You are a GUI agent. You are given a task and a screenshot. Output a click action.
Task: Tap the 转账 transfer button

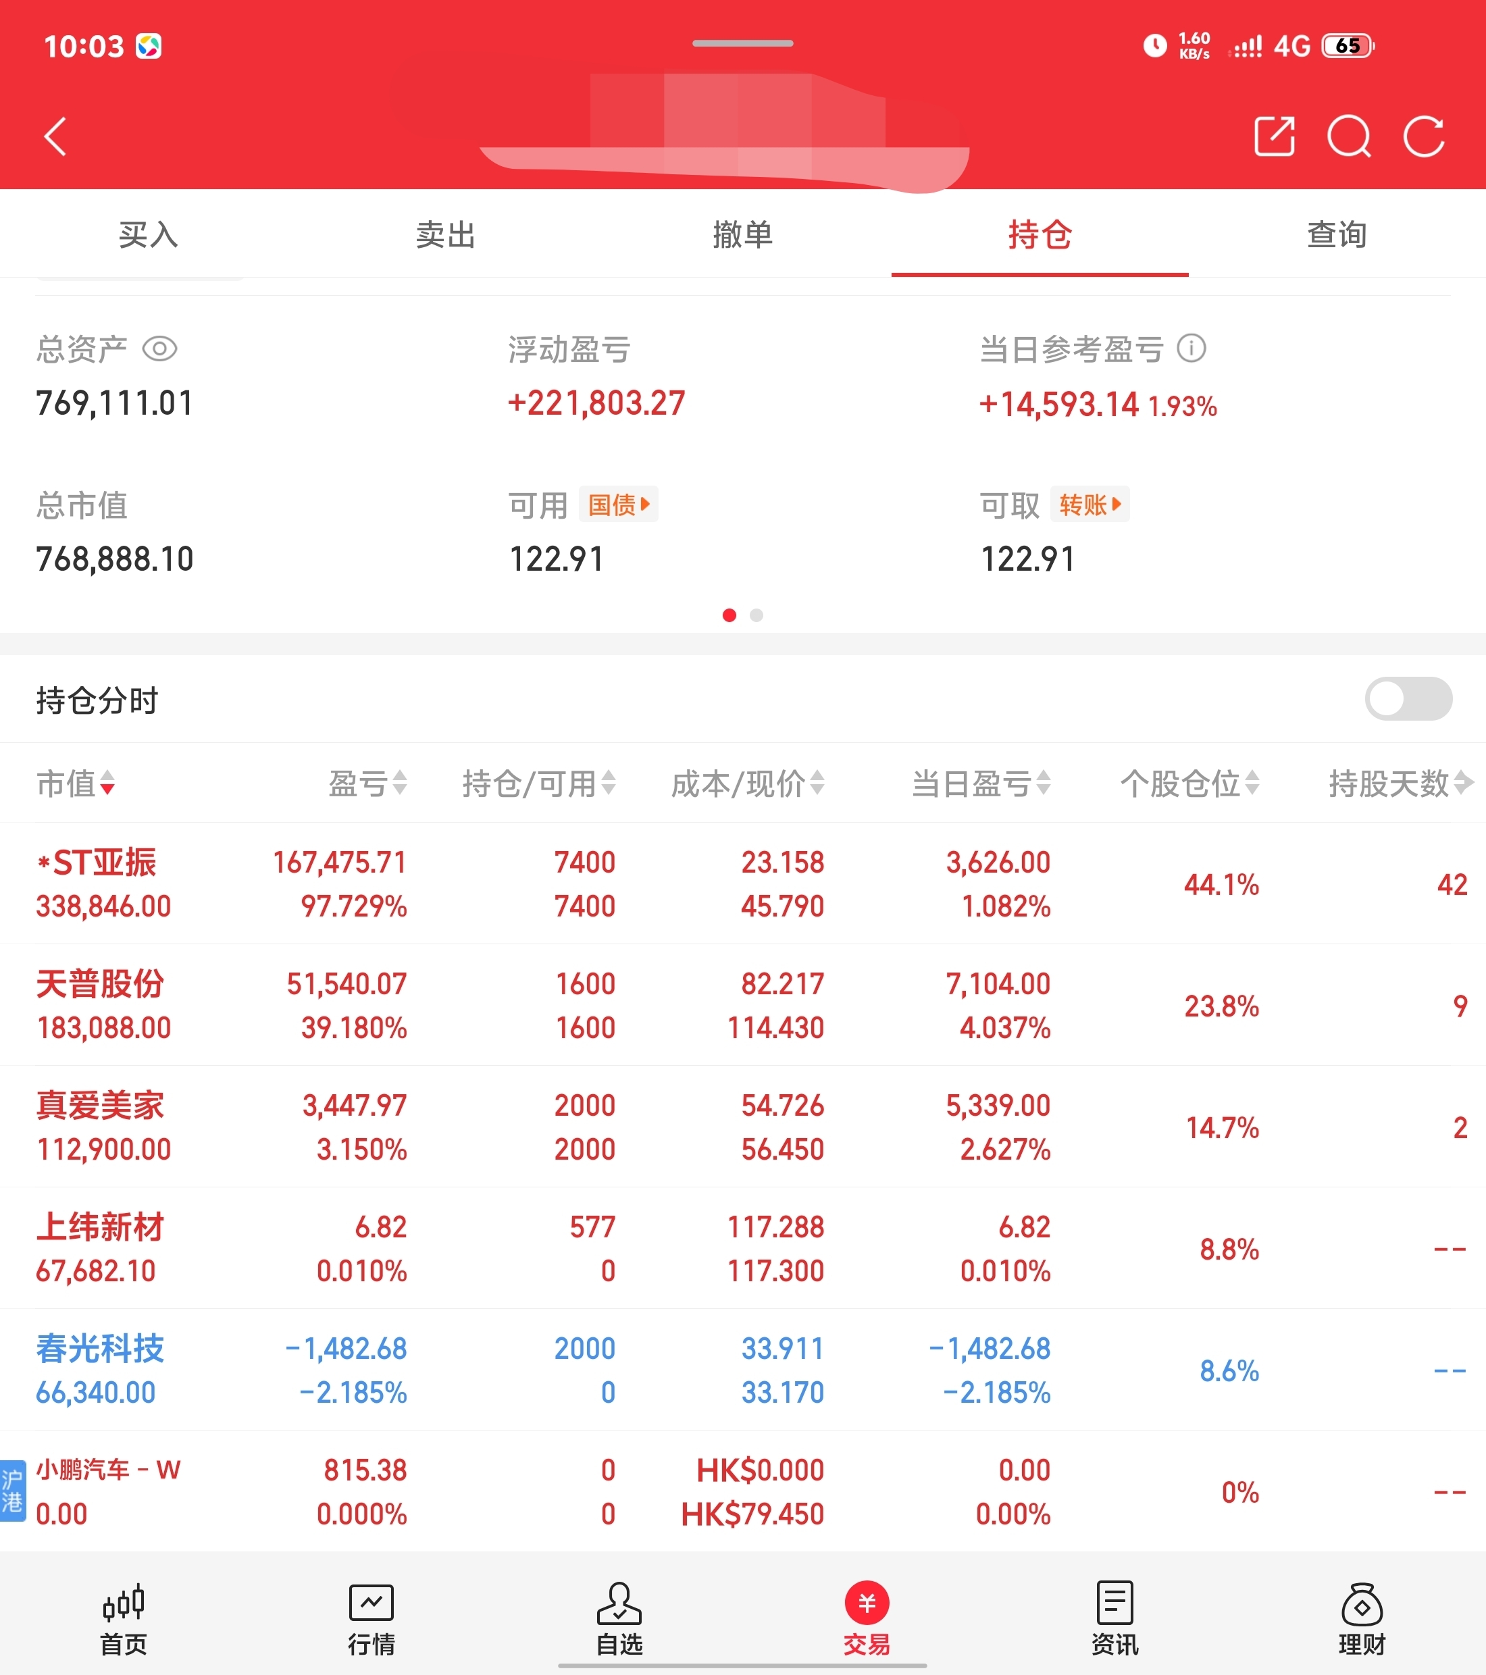click(x=1090, y=504)
